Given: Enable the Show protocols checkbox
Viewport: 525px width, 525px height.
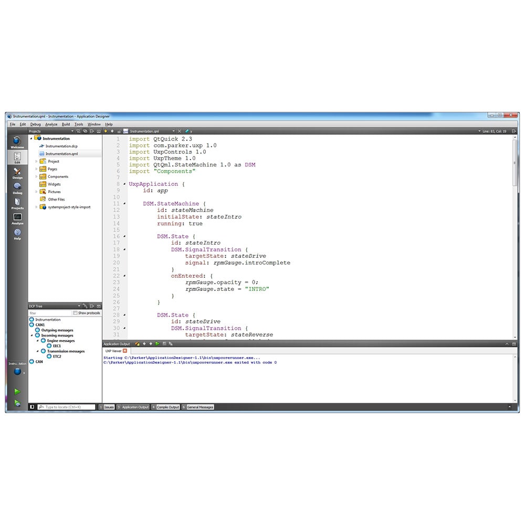Looking at the screenshot, I should (x=76, y=313).
